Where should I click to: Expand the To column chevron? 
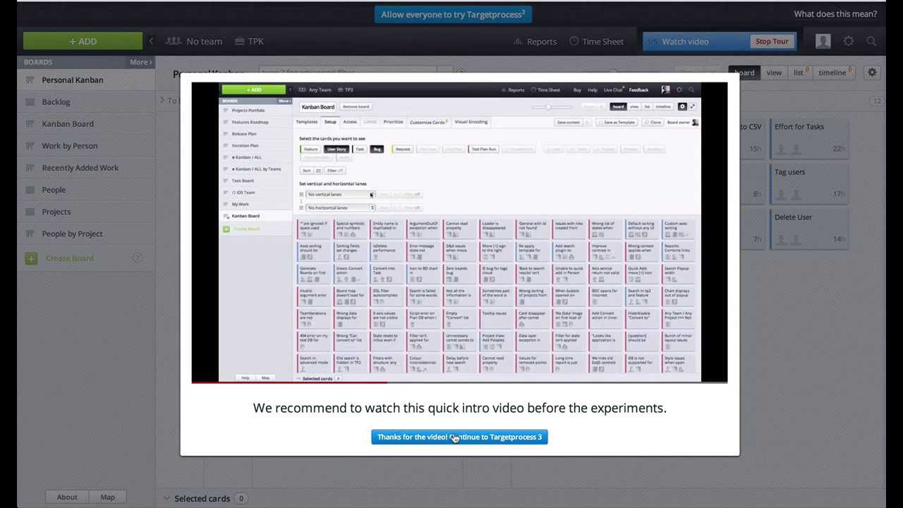pos(162,101)
